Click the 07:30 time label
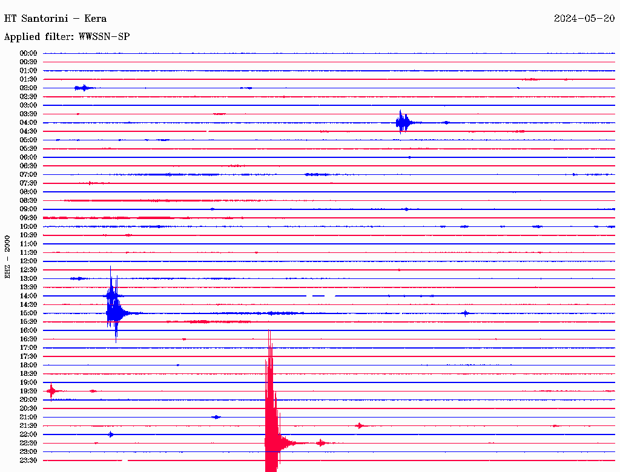 pyautogui.click(x=28, y=183)
